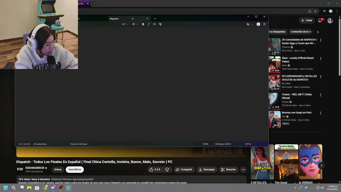The image size is (341, 192).
Task: Select the 'tus búsquedas' filter chip
Action: click(x=277, y=32)
